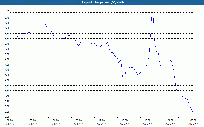Screen dimensions: 204x127
Task: Select the 5,80 y-axis label
Action: tap(7, 33)
